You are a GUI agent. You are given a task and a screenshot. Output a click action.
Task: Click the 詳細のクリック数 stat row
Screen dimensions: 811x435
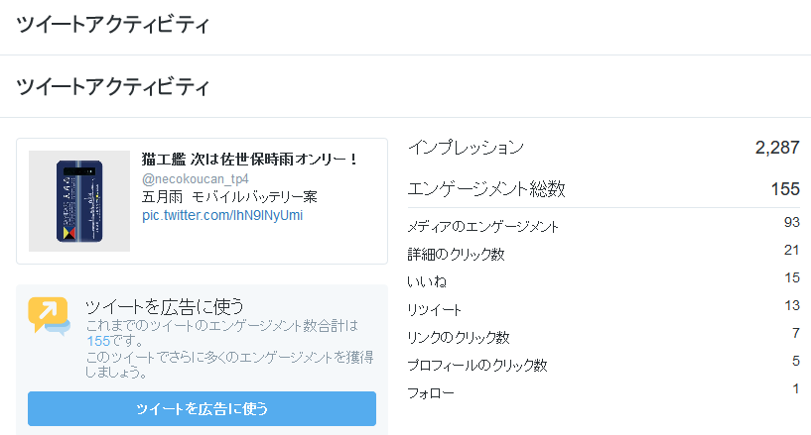pos(604,253)
